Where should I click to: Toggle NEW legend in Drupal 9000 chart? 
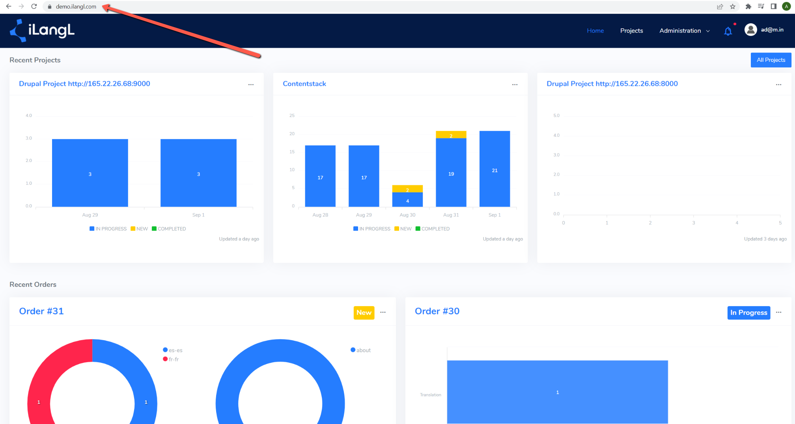[x=139, y=229]
